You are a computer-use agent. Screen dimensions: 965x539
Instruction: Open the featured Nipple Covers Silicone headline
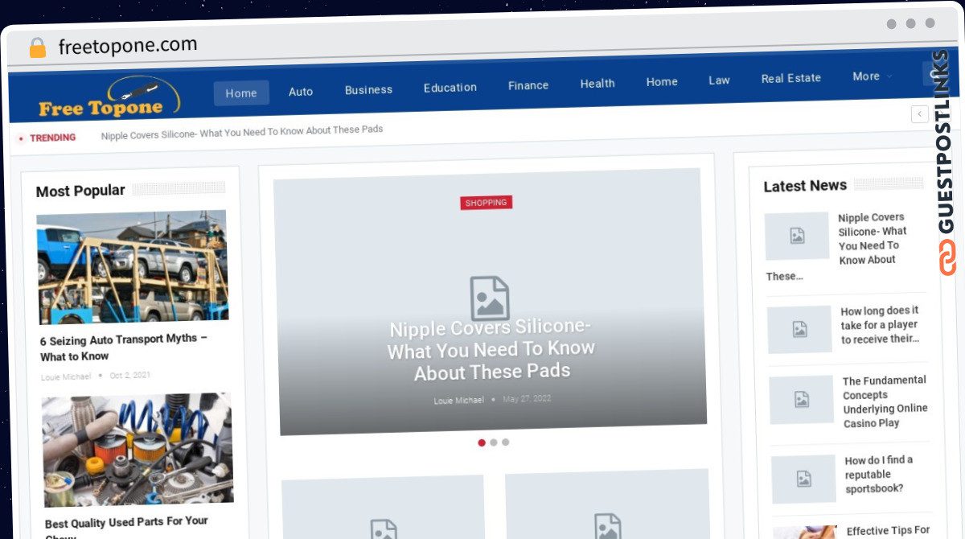pyautogui.click(x=491, y=350)
